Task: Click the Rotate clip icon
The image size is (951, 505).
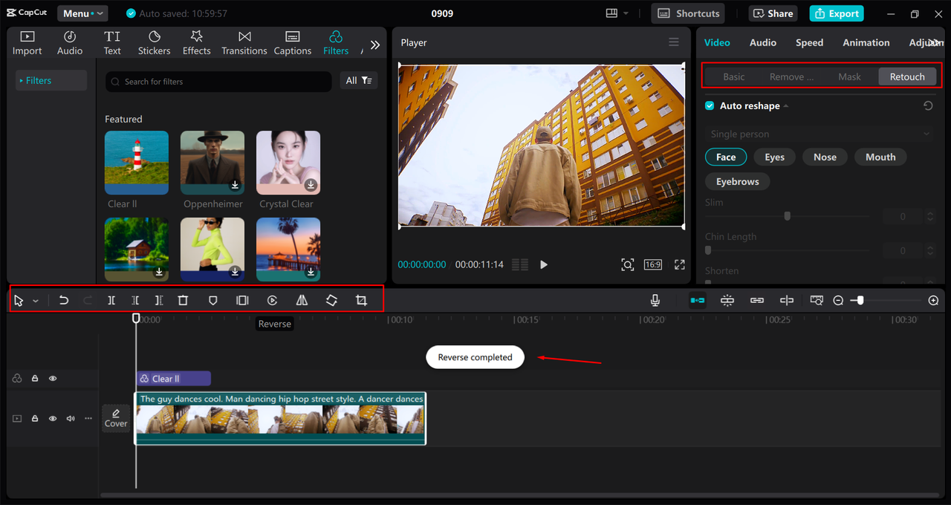Action: (x=331, y=300)
